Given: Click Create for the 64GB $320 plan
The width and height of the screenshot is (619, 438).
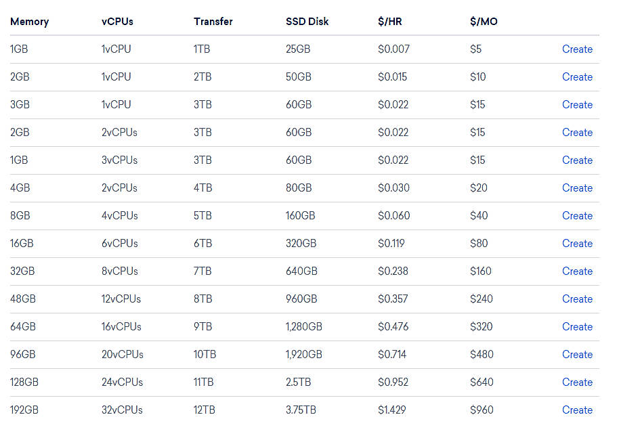Looking at the screenshot, I should [577, 326].
